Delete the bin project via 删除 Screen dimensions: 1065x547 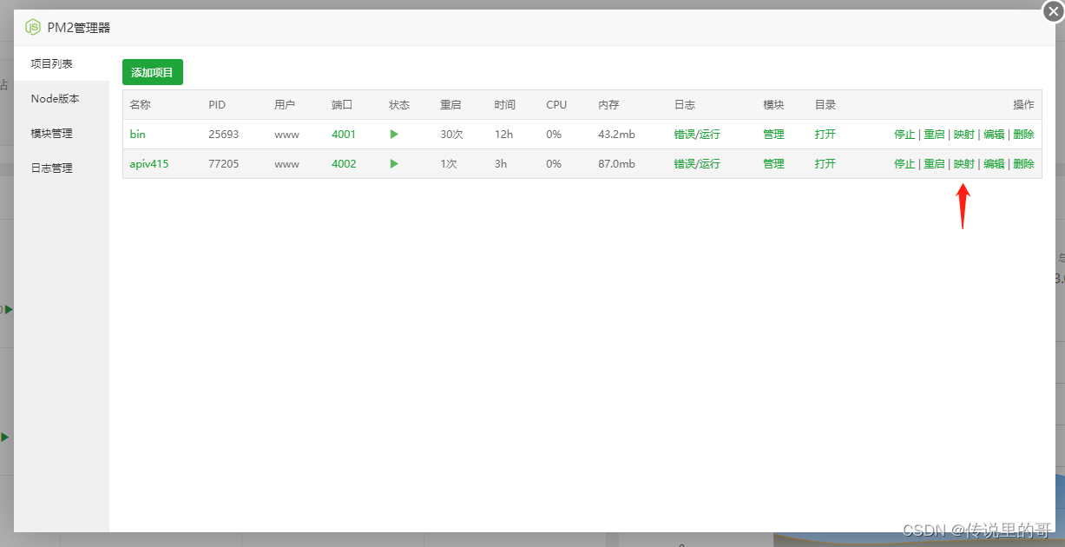click(1023, 135)
